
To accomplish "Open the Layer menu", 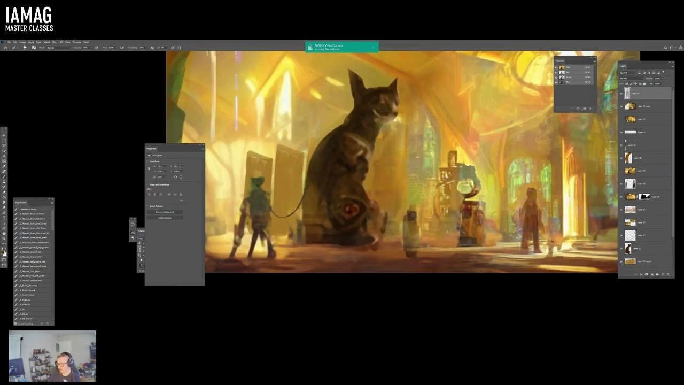I will click(x=31, y=42).
